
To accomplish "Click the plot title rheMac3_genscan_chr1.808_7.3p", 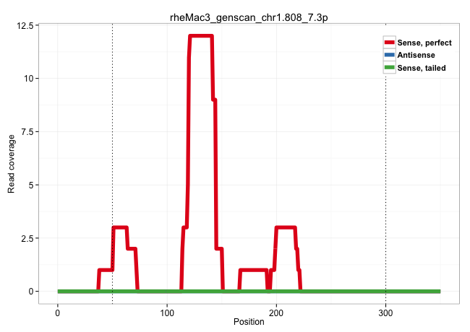I will 249,14.
